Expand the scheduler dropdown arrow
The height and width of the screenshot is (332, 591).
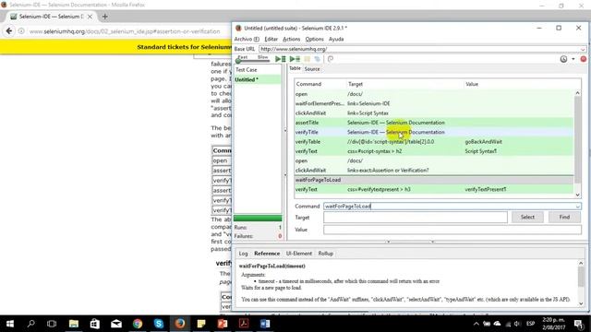[573, 59]
